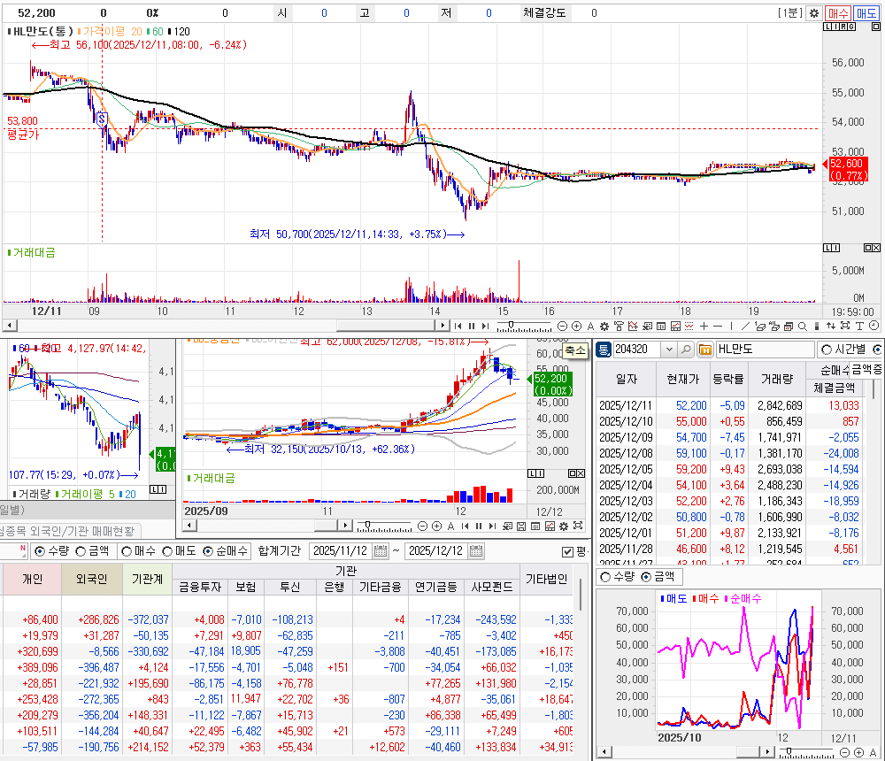The image size is (885, 761).
Task: Click the up-down arrows swap icon
Action: click(831, 327)
